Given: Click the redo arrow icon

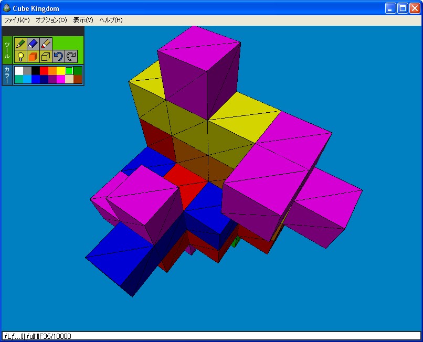Looking at the screenshot, I should click(71, 57).
